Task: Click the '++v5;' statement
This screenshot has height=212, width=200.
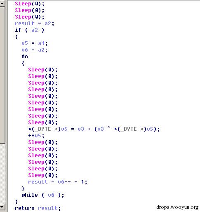Action: click(x=36, y=136)
